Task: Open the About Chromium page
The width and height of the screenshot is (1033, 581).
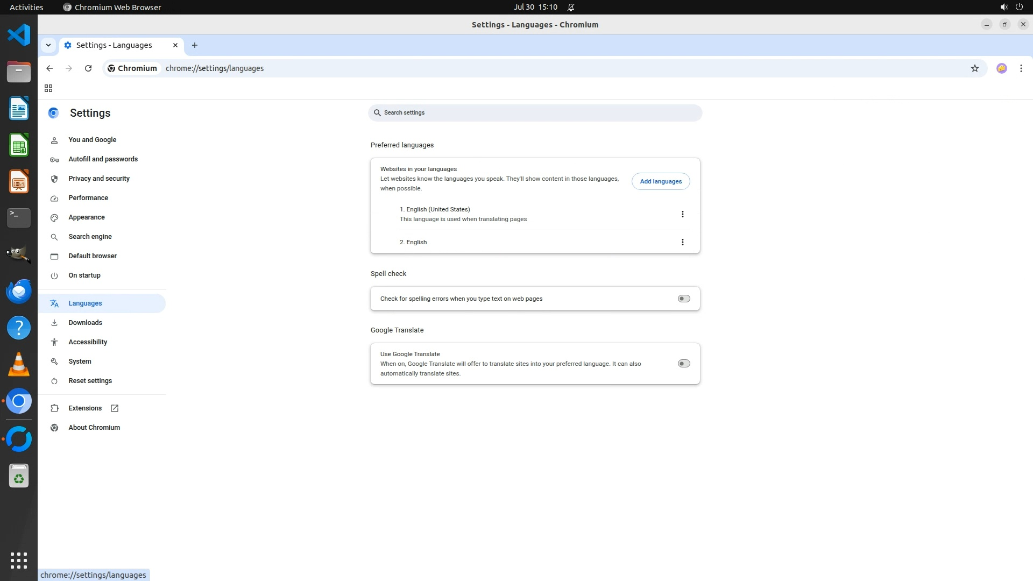Action: [94, 428]
